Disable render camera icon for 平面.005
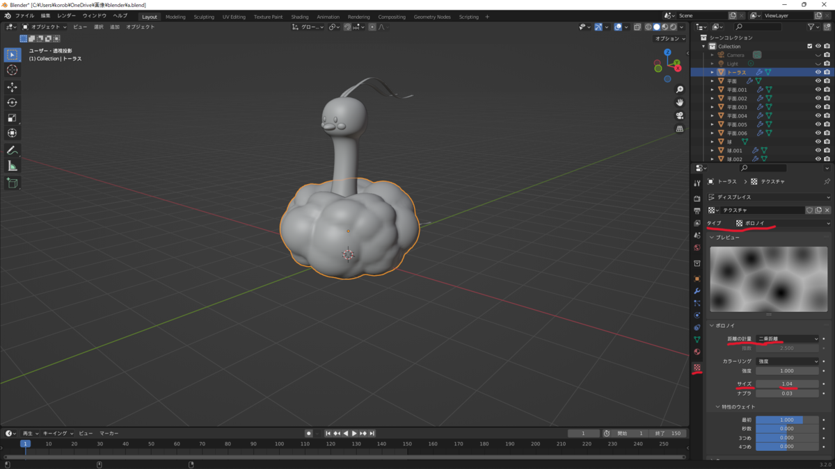This screenshot has width=835, height=469. point(827,124)
